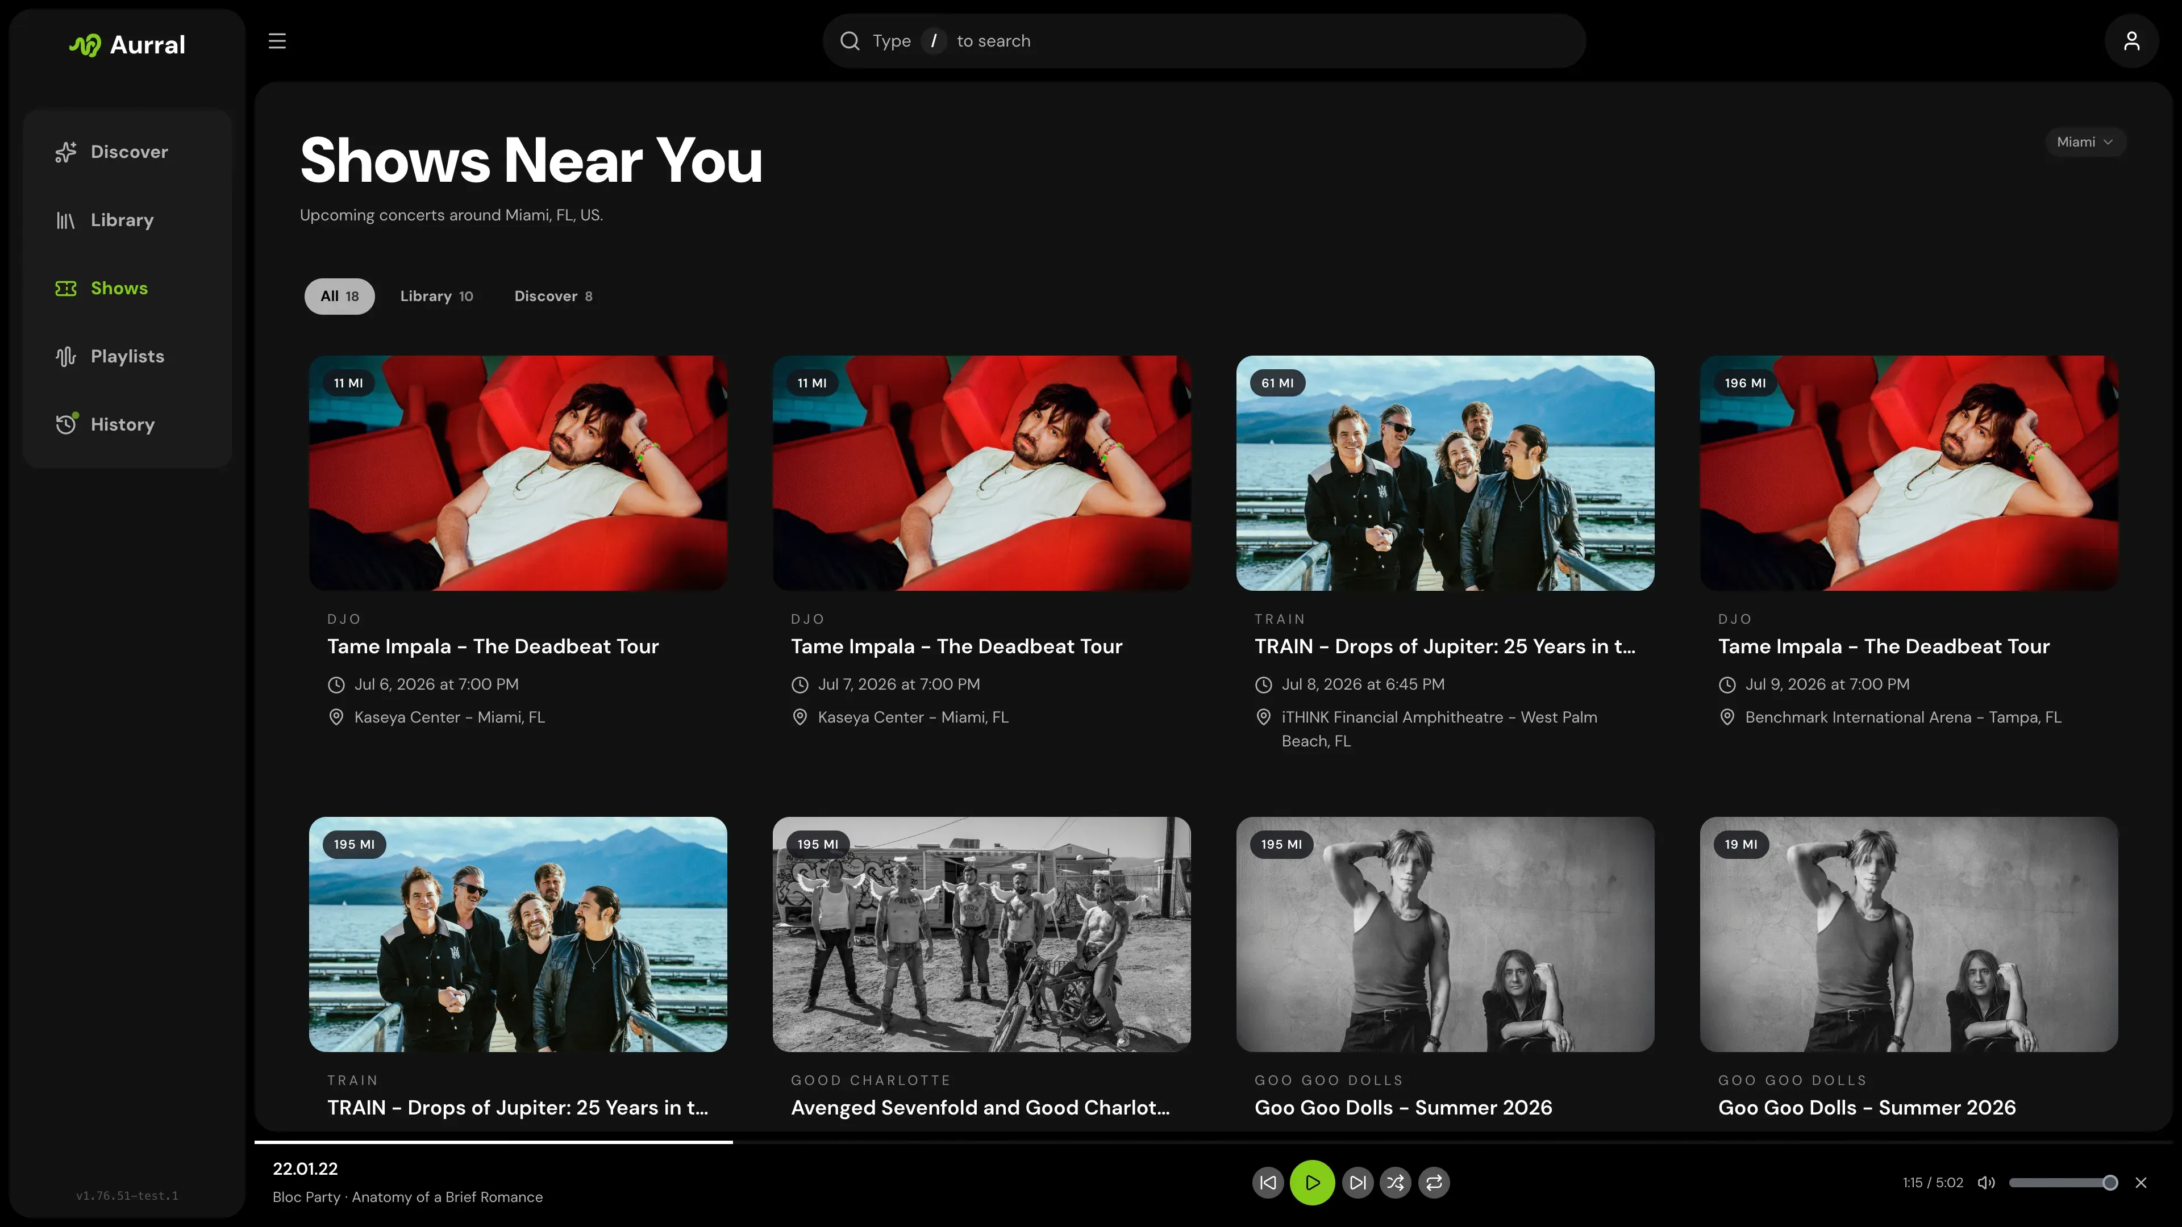Screen dimensions: 2182x1227
Task: Select the All 18 filter tab
Action: pyautogui.click(x=340, y=297)
